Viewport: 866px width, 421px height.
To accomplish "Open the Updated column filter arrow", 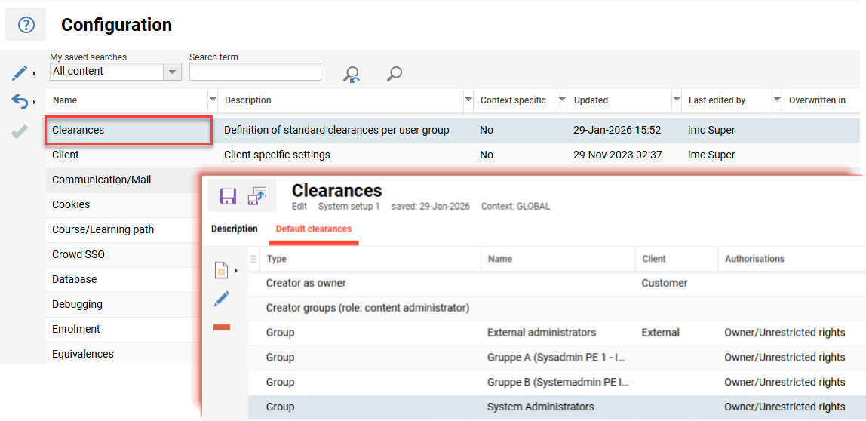I will coord(677,100).
